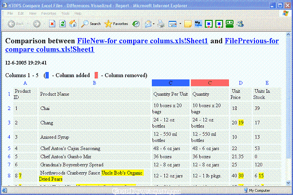This screenshot has height=195, width=293.
Task: Open the Mail envelope icon
Action: click(x=149, y=24)
